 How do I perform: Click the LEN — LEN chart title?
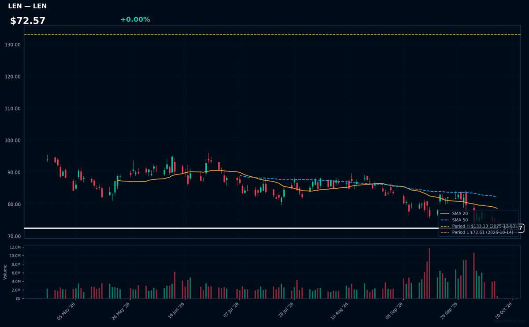pos(27,6)
